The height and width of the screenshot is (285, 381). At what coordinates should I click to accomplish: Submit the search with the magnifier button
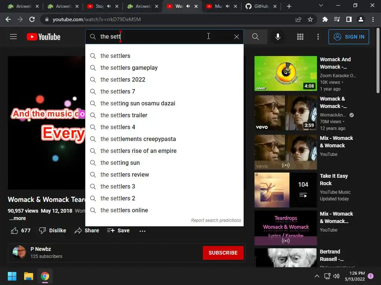pyautogui.click(x=255, y=37)
